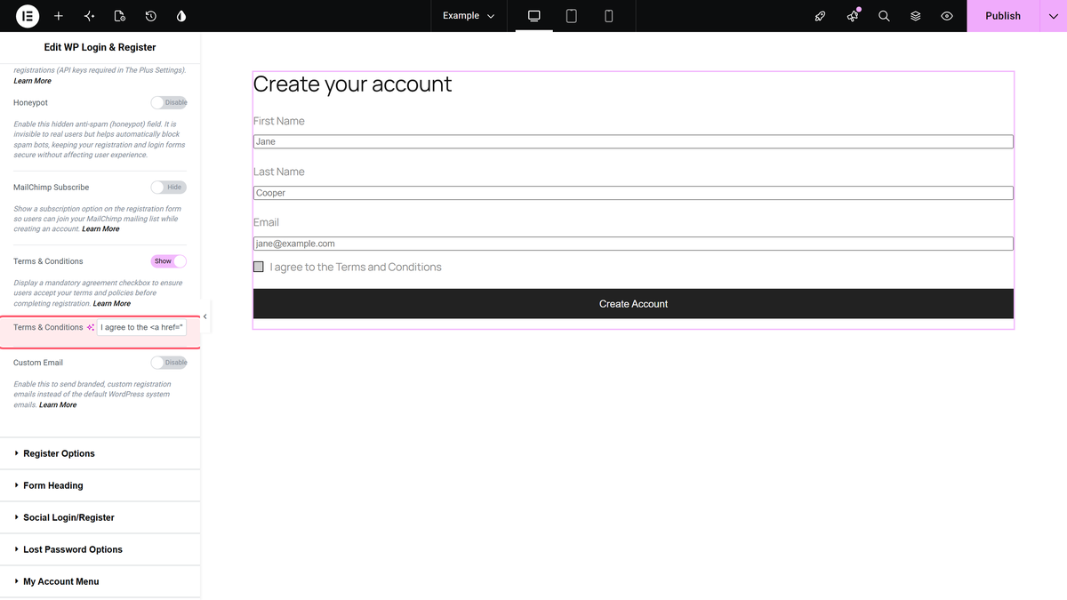Open the What's New megaphone icon
The width and height of the screenshot is (1067, 600).
(853, 16)
